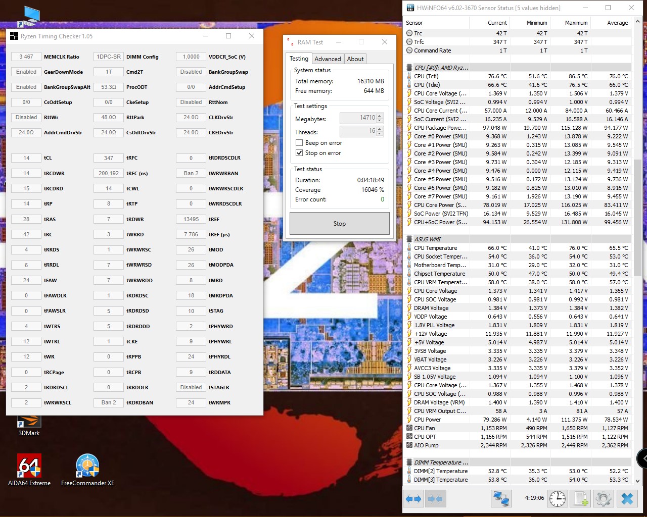Open 3DMark desktop shortcut

click(x=29, y=427)
